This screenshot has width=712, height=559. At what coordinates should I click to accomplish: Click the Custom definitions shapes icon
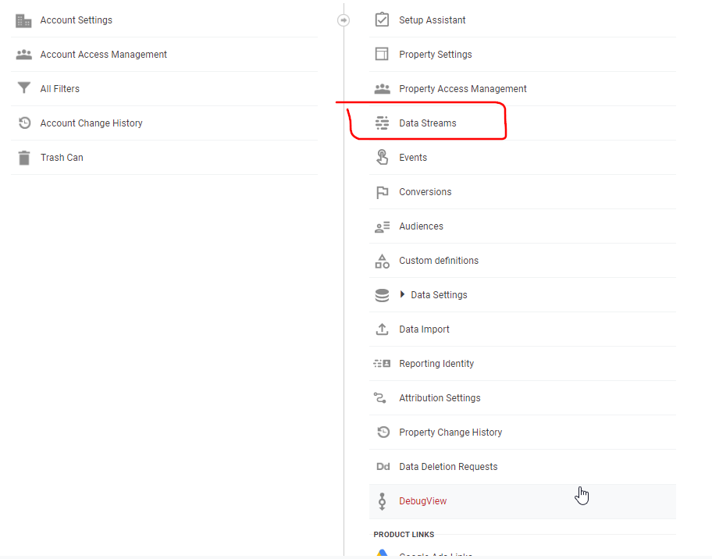(x=382, y=261)
